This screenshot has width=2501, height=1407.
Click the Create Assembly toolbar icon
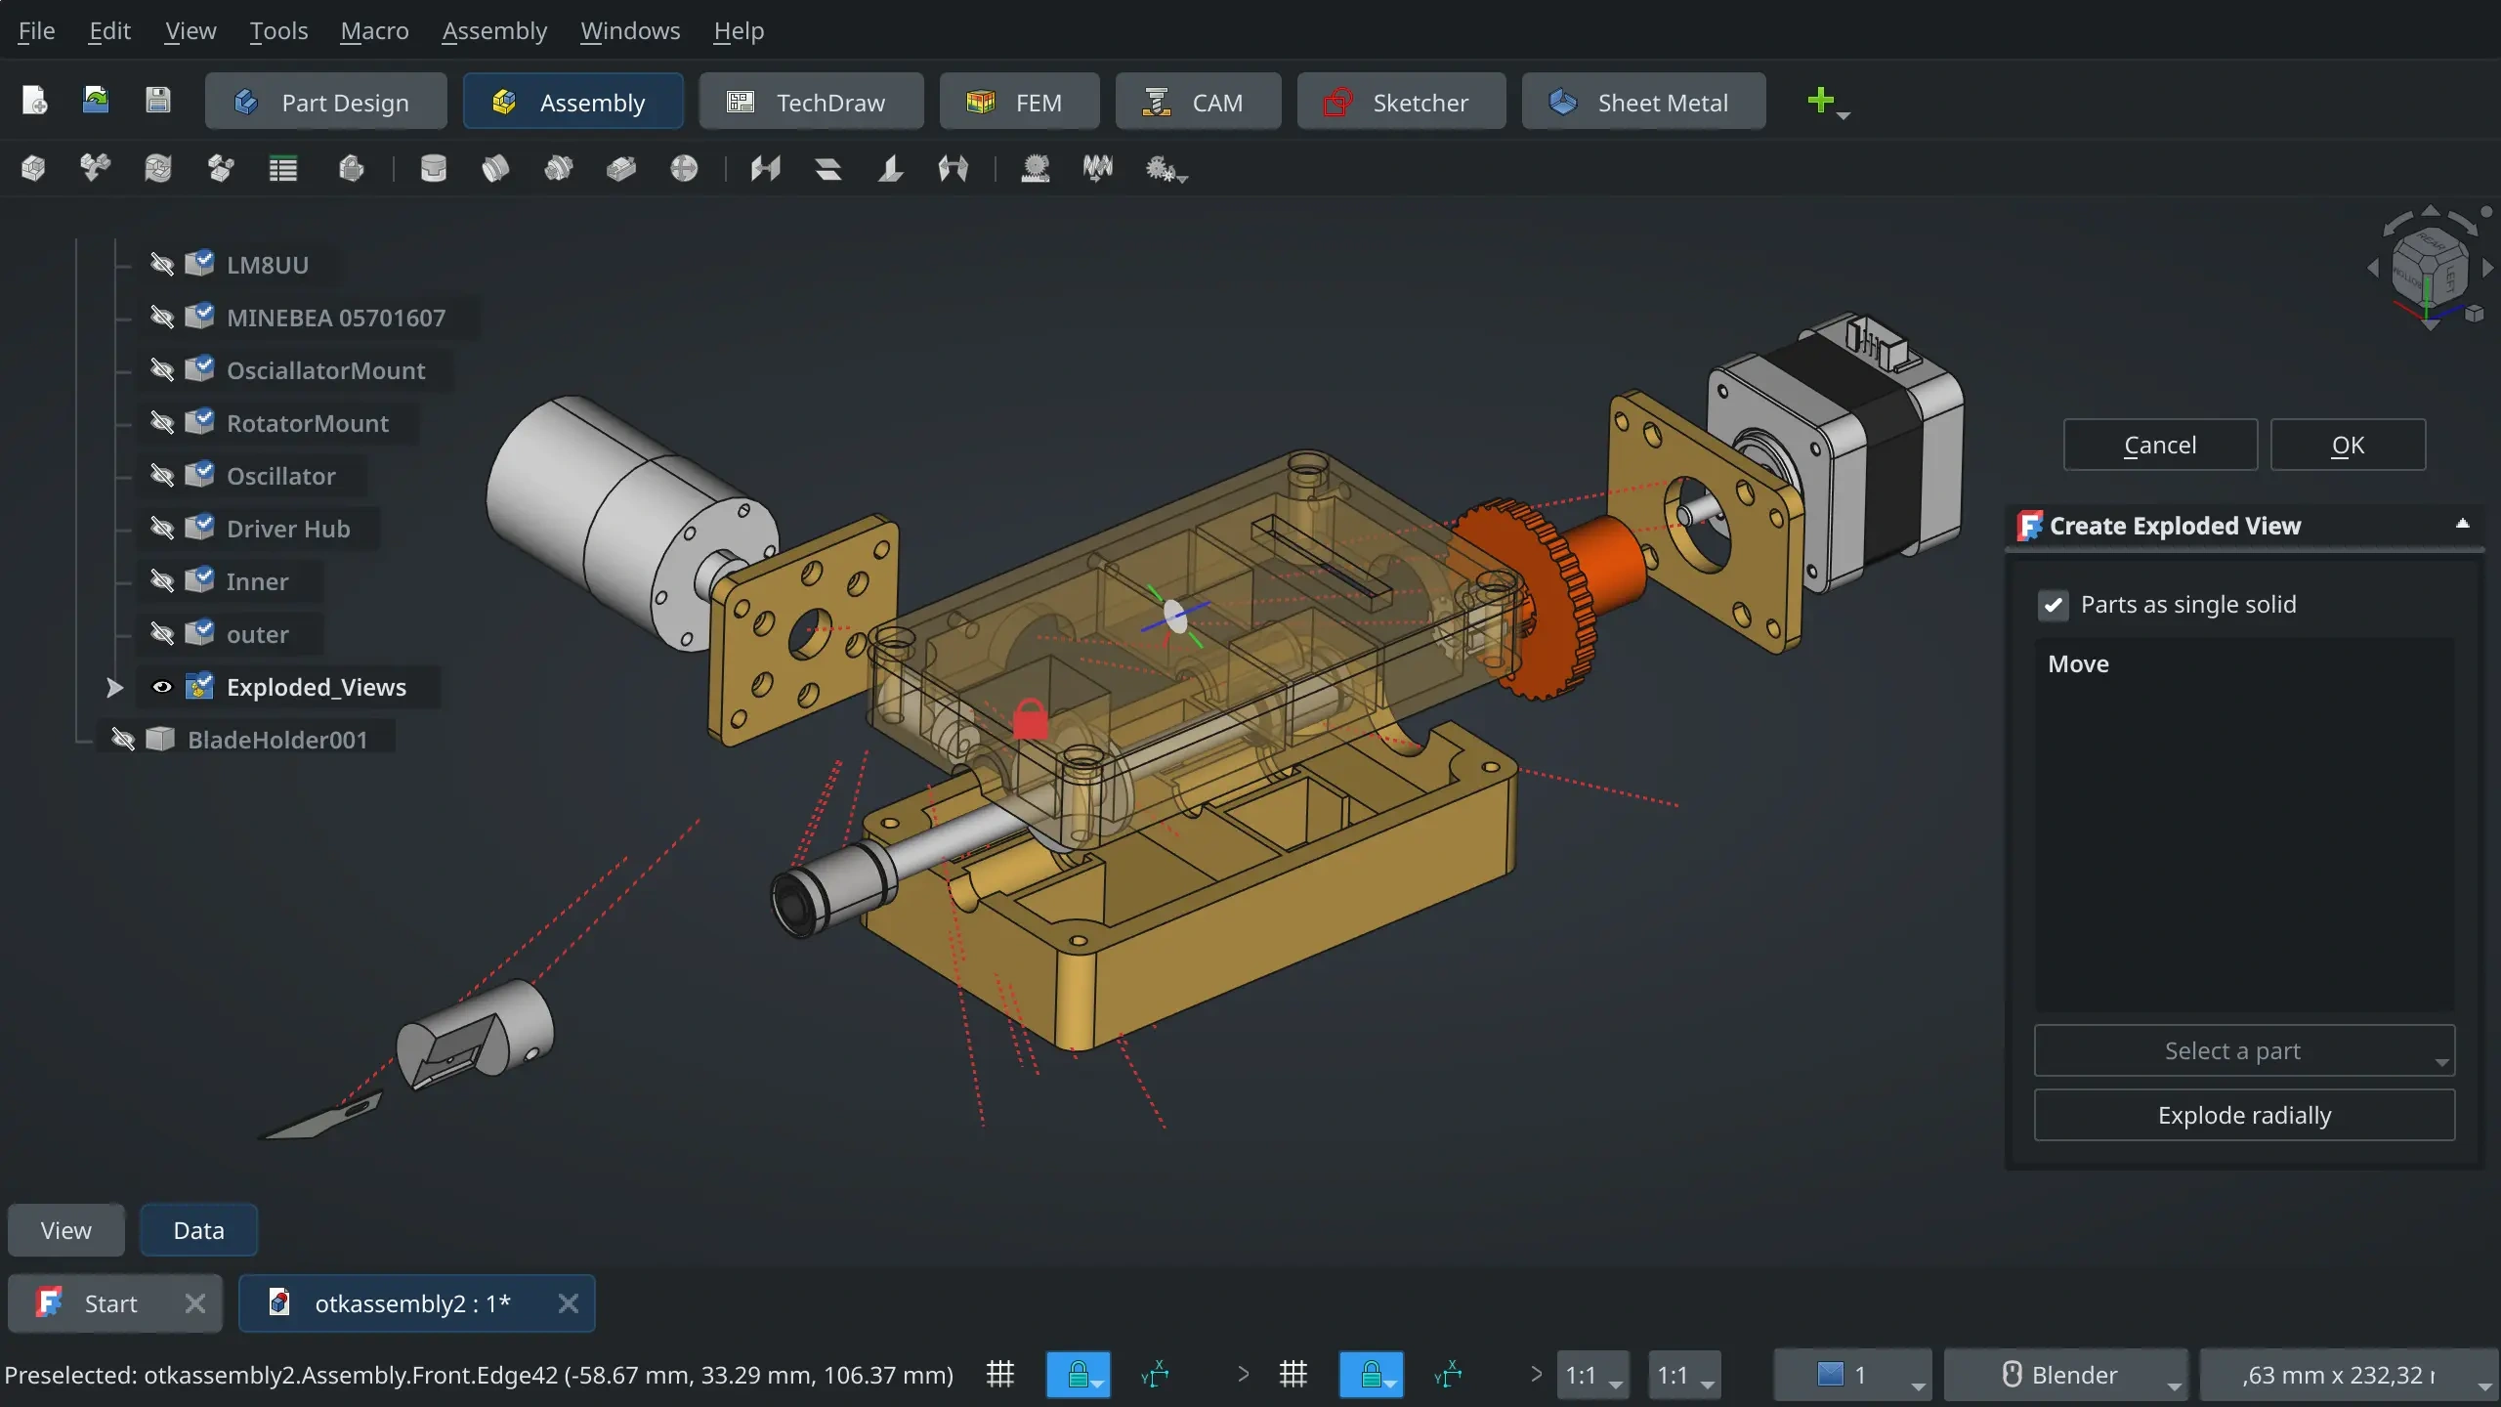pyautogui.click(x=33, y=168)
